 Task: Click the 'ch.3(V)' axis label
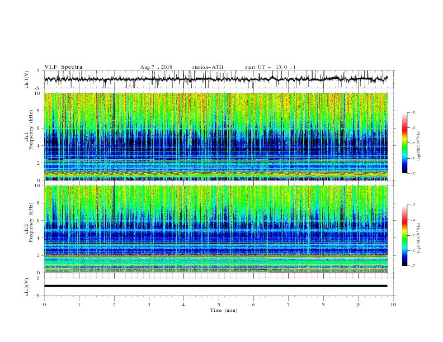coord(27,287)
